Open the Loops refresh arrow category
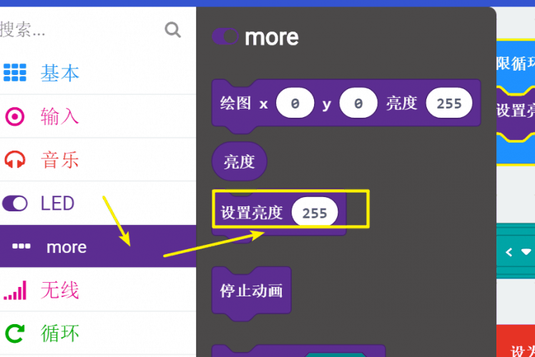 pos(15,333)
